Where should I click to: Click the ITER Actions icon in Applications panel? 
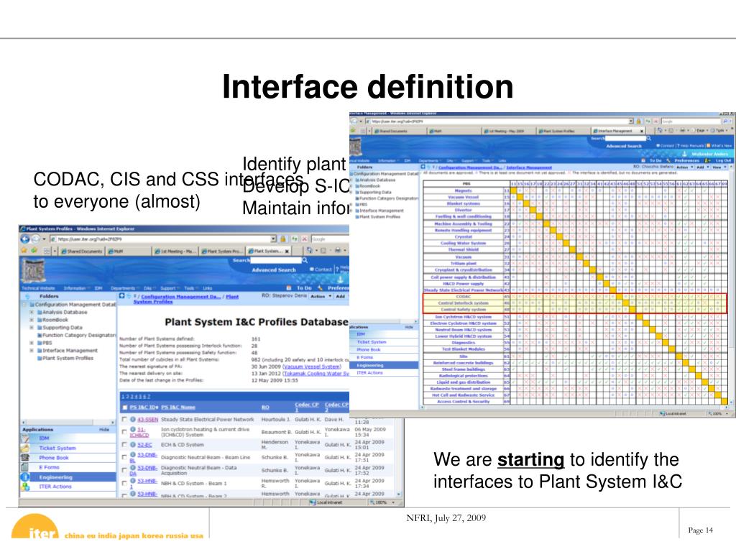point(25,487)
